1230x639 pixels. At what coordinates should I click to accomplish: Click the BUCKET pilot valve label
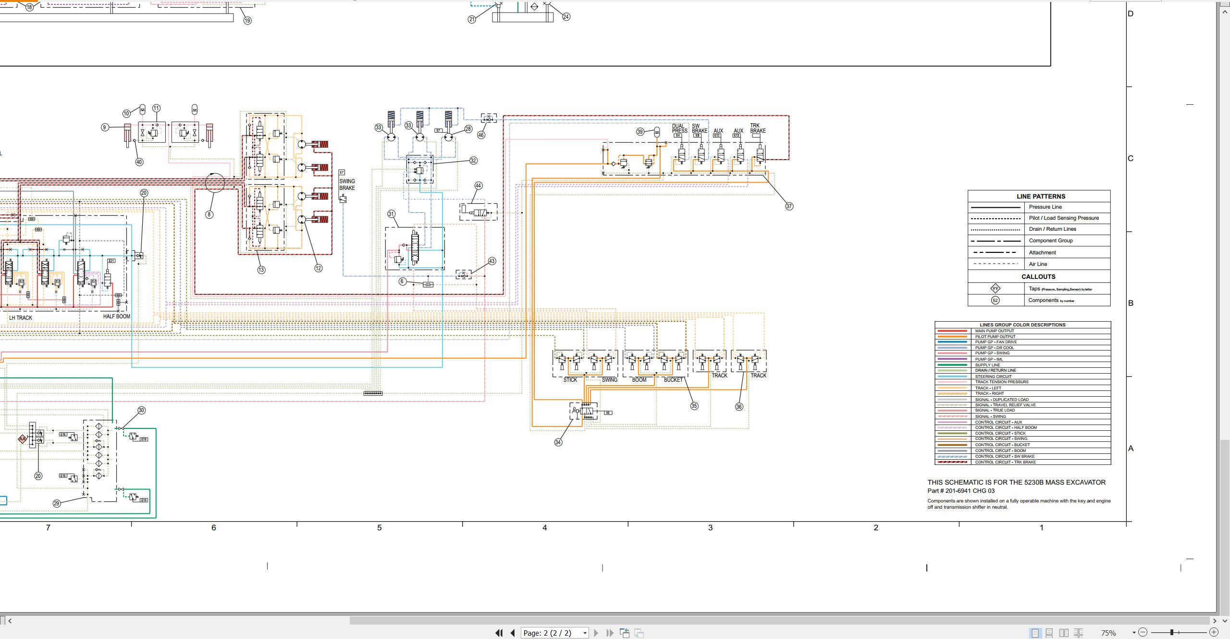(x=673, y=380)
